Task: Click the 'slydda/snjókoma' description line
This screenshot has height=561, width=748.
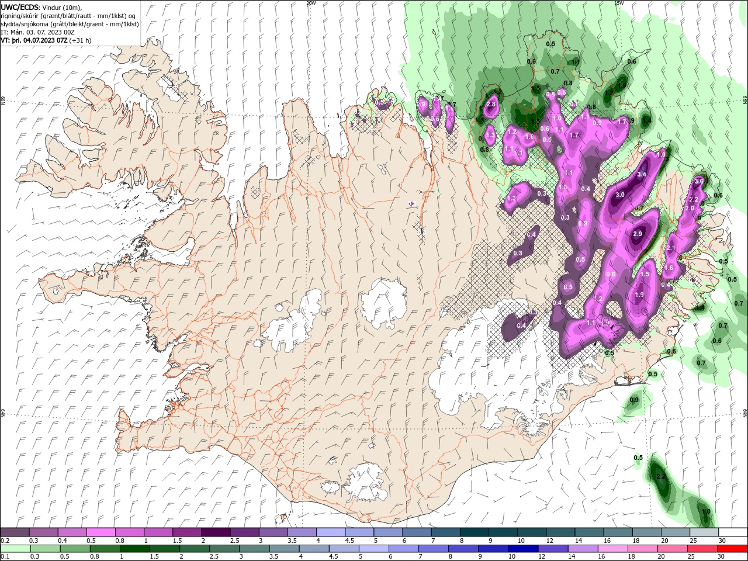Action: (70, 24)
